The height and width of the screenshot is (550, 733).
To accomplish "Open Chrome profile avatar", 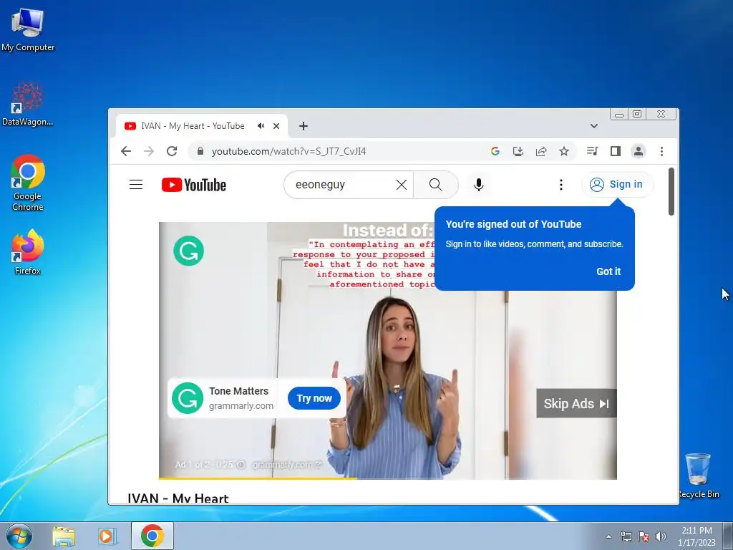I will (x=638, y=151).
